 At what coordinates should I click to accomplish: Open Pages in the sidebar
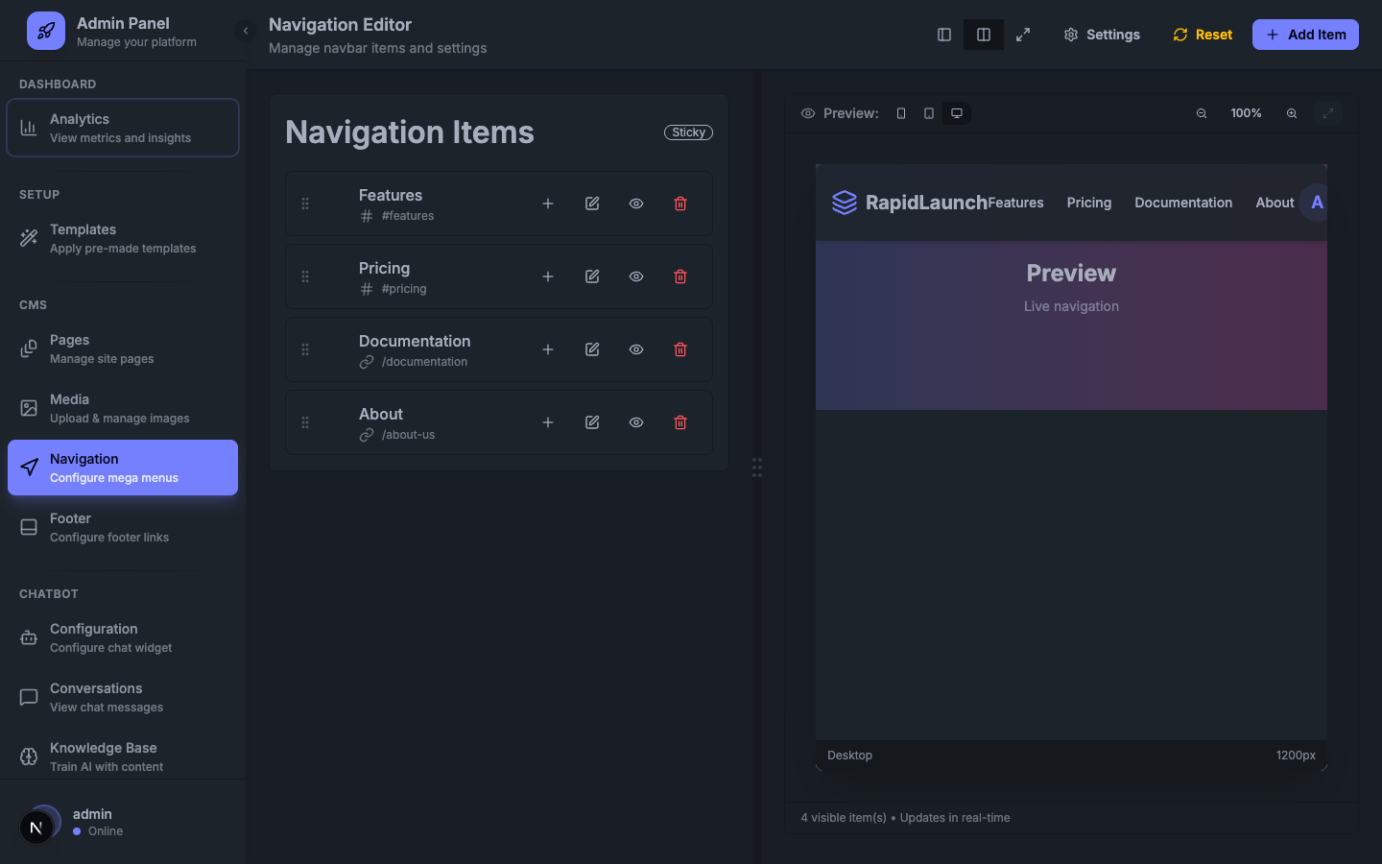coord(123,348)
